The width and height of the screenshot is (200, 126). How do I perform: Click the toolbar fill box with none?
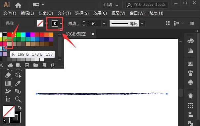coord(9,111)
